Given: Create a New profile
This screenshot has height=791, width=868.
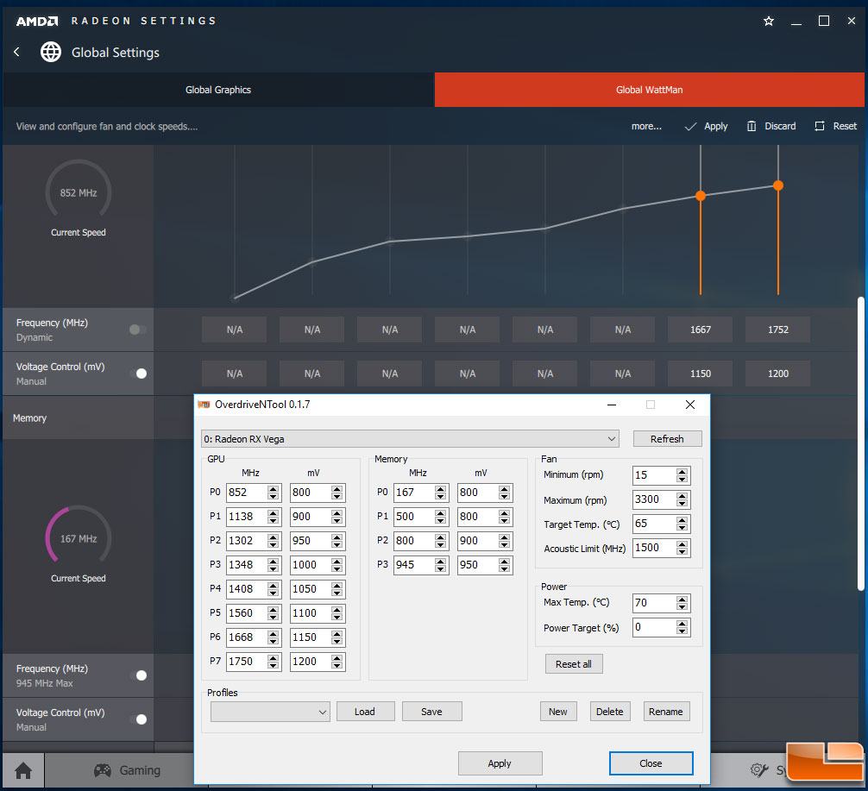Looking at the screenshot, I should point(557,712).
